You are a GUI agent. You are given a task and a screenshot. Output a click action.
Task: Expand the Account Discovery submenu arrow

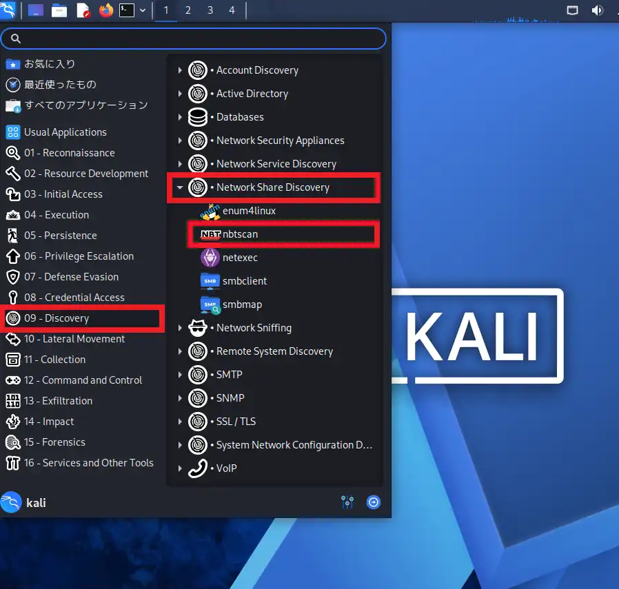180,70
